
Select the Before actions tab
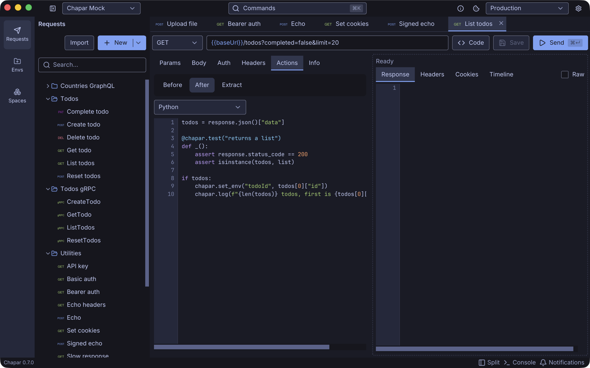tap(173, 85)
